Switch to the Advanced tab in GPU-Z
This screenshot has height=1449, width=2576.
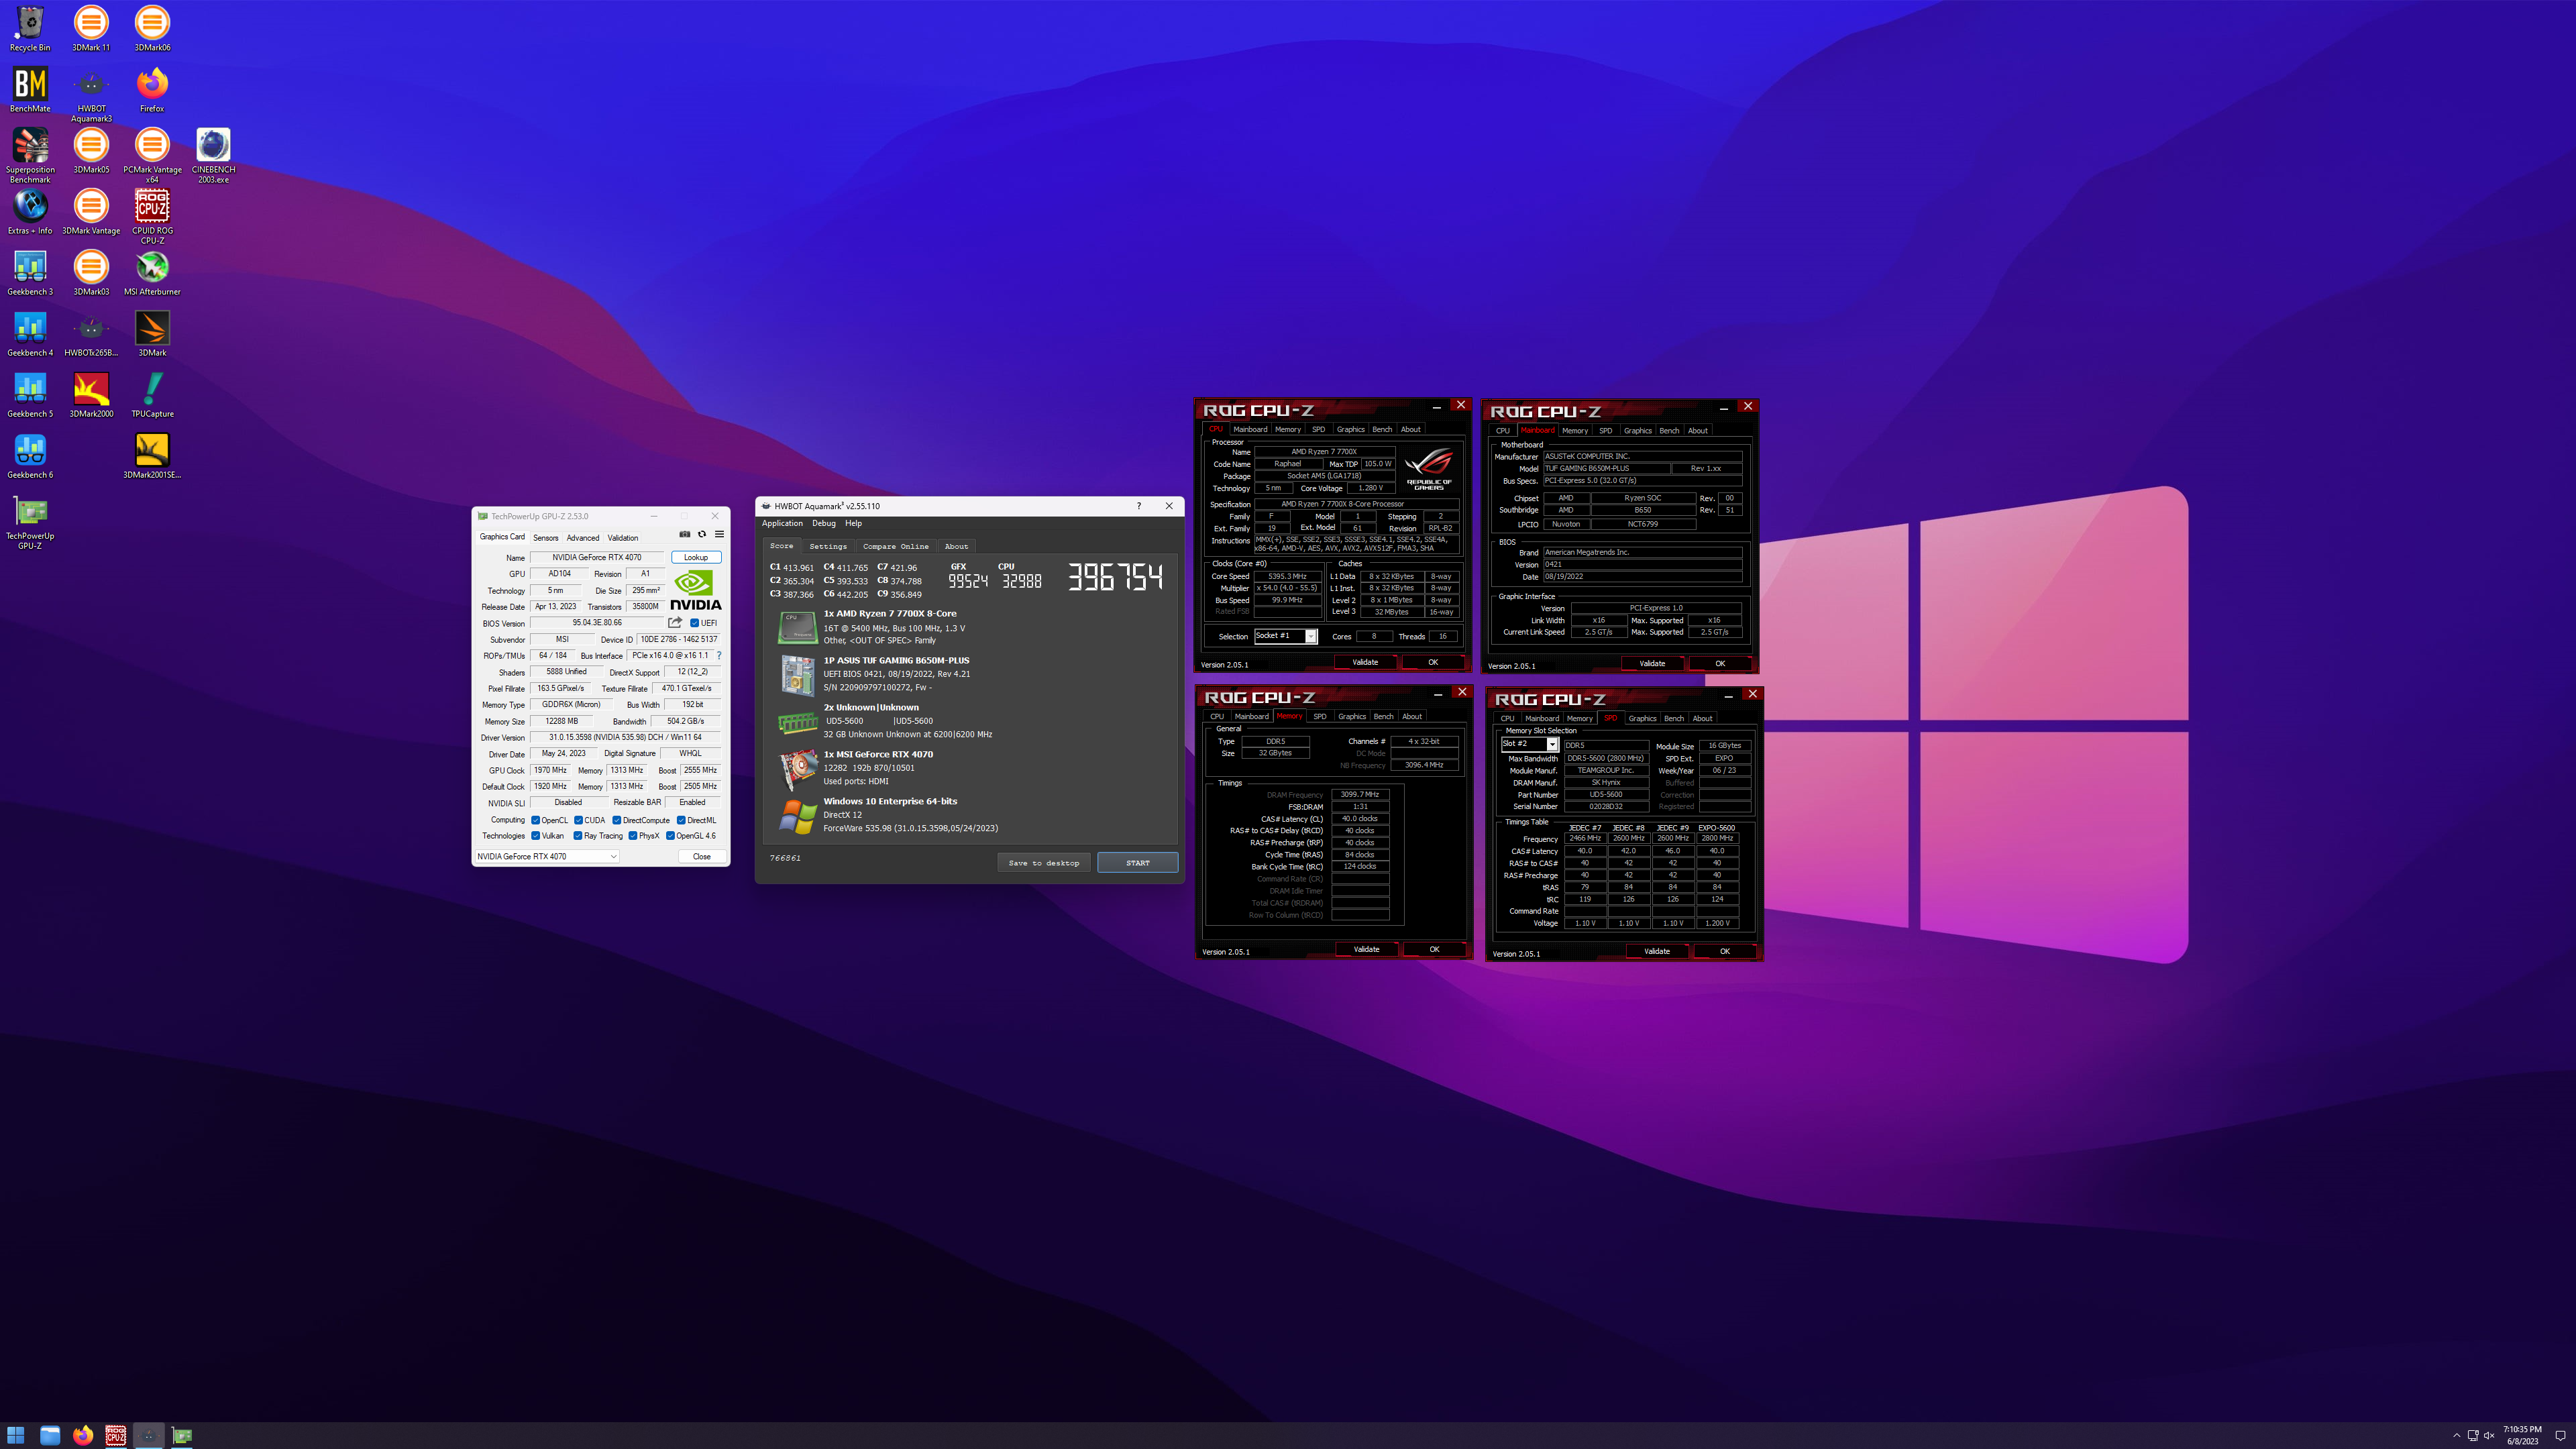(583, 538)
